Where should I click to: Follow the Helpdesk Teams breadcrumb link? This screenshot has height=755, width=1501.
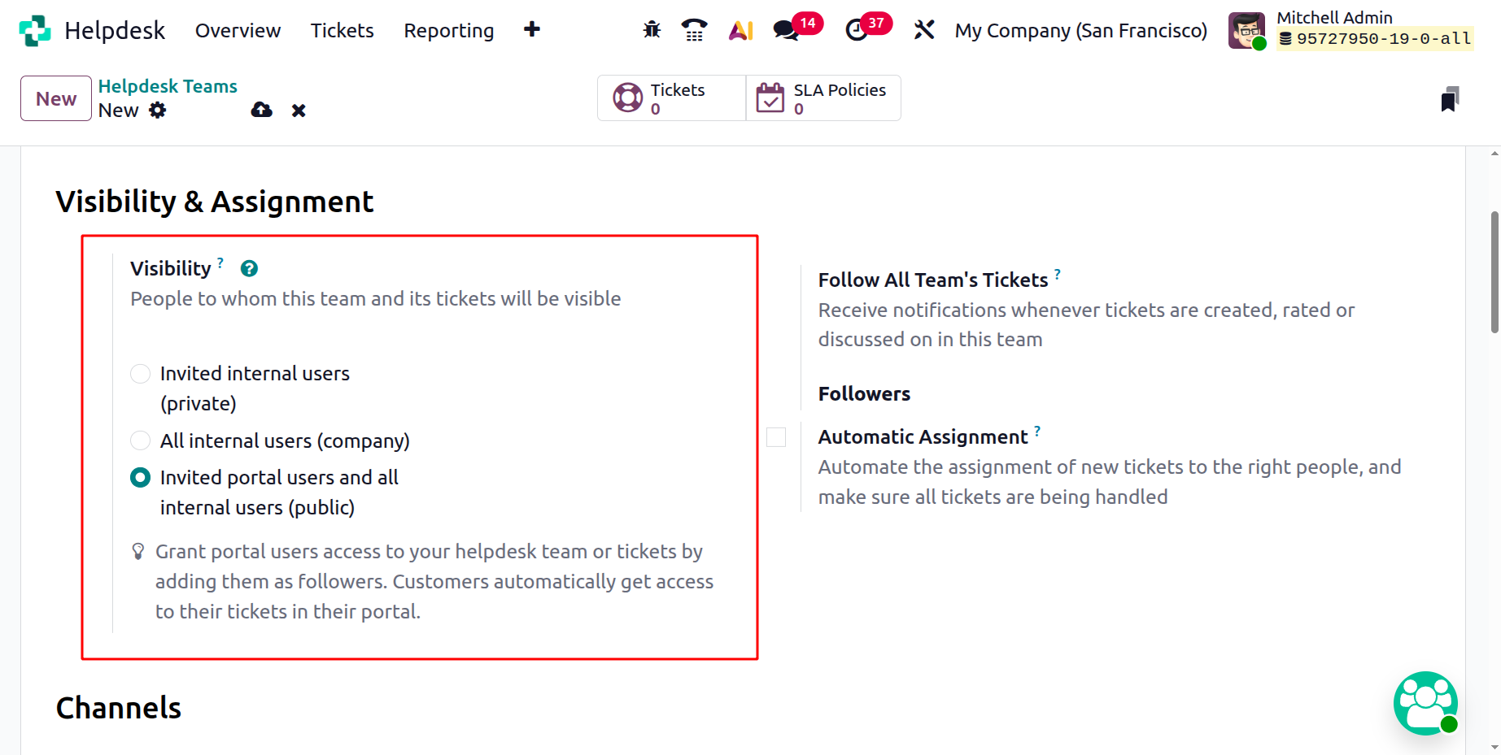168,86
